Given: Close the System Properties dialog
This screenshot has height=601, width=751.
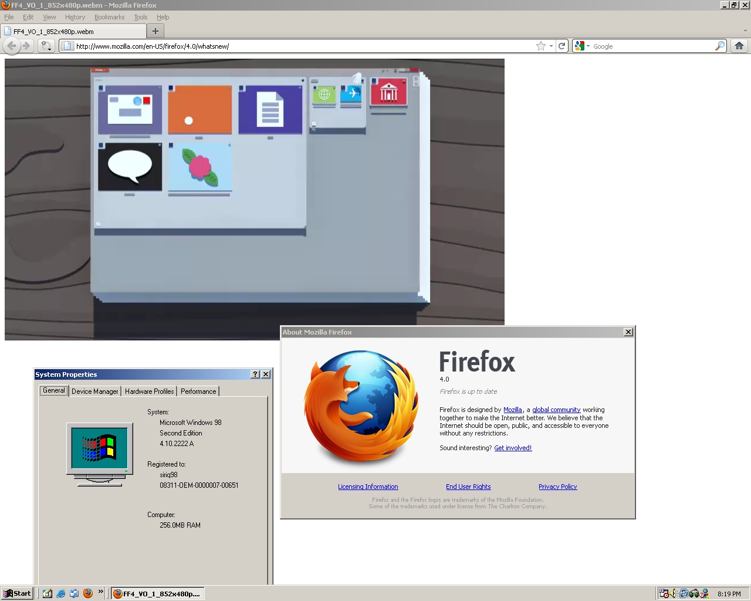Looking at the screenshot, I should click(x=266, y=374).
